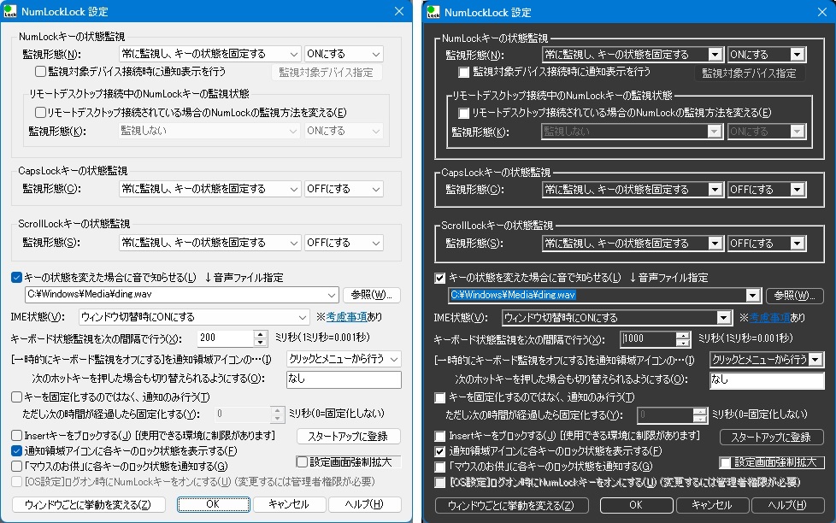This screenshot has width=836, height=523.
Task: Uncheck 通知領域アイコン lock state checkbox in dark dialog
Action: pyautogui.click(x=440, y=450)
